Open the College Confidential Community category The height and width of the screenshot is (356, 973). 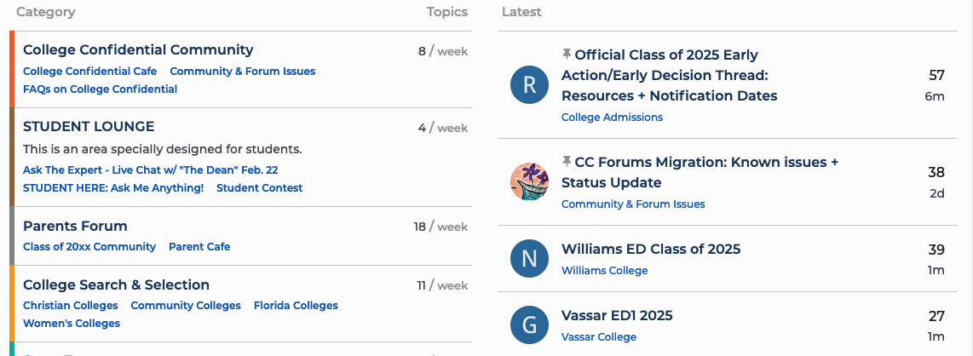click(x=138, y=50)
